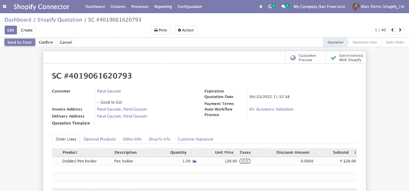Click the debug bug icon
This screenshot has width=409, height=191.
click(261, 6)
